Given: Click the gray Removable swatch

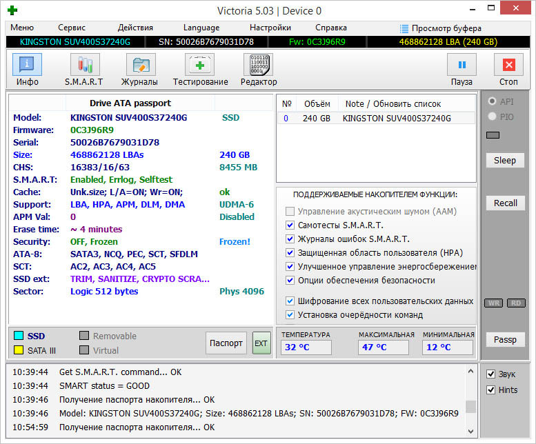Looking at the screenshot, I should click(84, 336).
